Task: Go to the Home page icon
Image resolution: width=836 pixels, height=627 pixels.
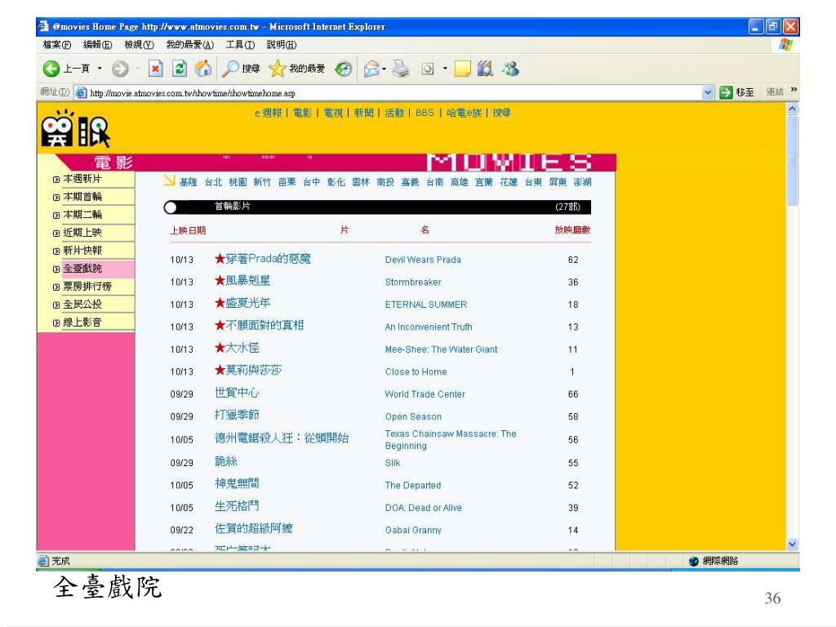Action: click(203, 69)
